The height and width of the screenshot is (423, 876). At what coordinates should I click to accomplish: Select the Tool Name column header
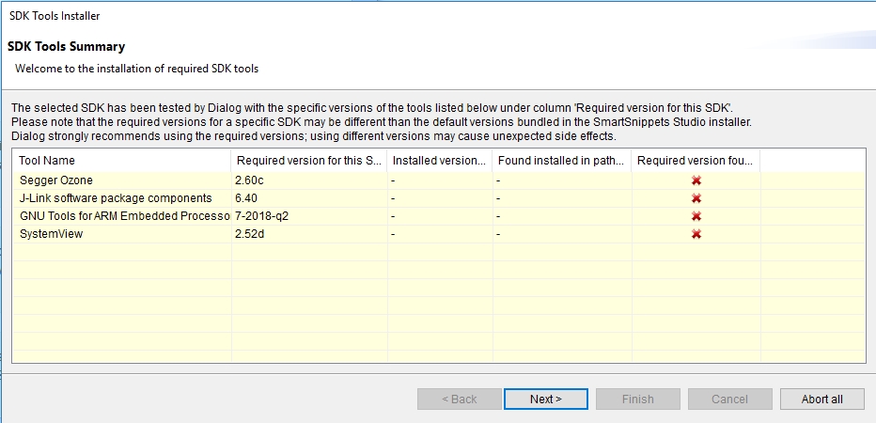pyautogui.click(x=122, y=161)
